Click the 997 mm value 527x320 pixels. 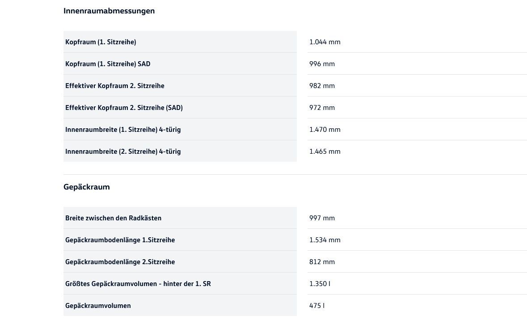[322, 218]
